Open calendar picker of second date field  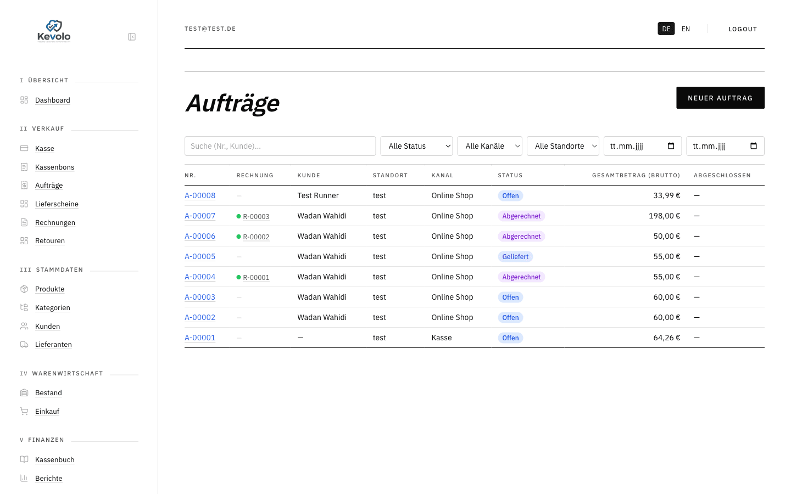click(754, 146)
